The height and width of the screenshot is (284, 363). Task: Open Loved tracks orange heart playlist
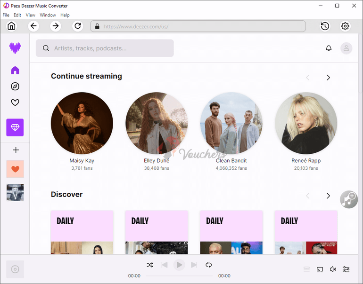coord(15,169)
